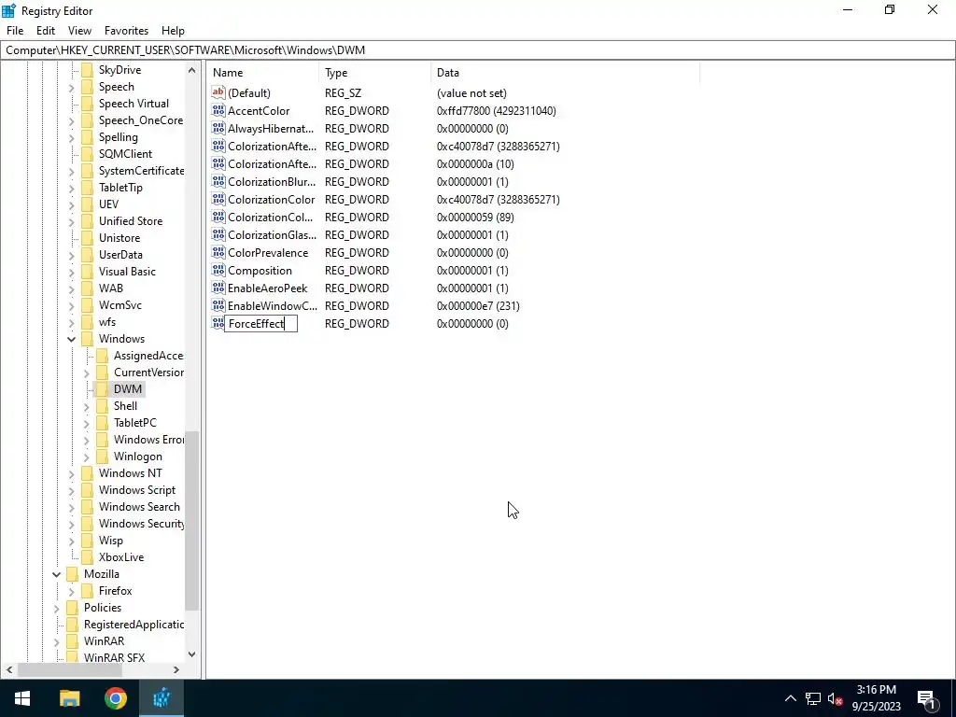
Task: Expand the Policies key
Action: [56, 608]
